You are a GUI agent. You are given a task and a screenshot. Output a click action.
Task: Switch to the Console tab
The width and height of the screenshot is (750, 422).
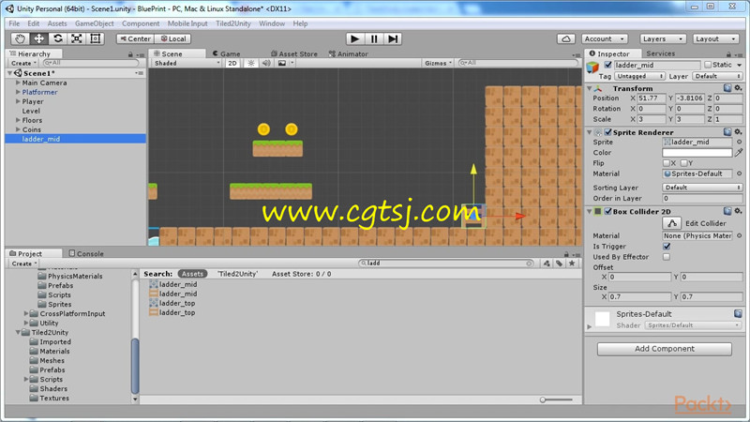pyautogui.click(x=86, y=253)
